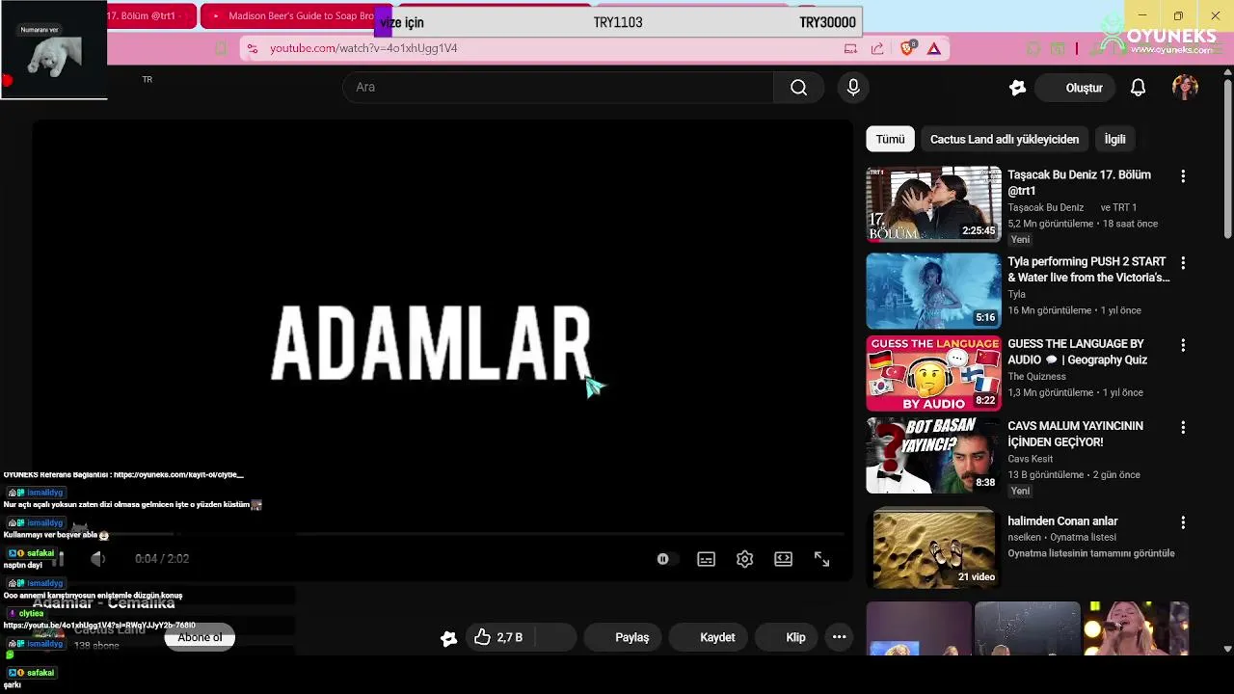
Task: Click Brave Shields icon in address bar
Action: pyautogui.click(x=907, y=48)
